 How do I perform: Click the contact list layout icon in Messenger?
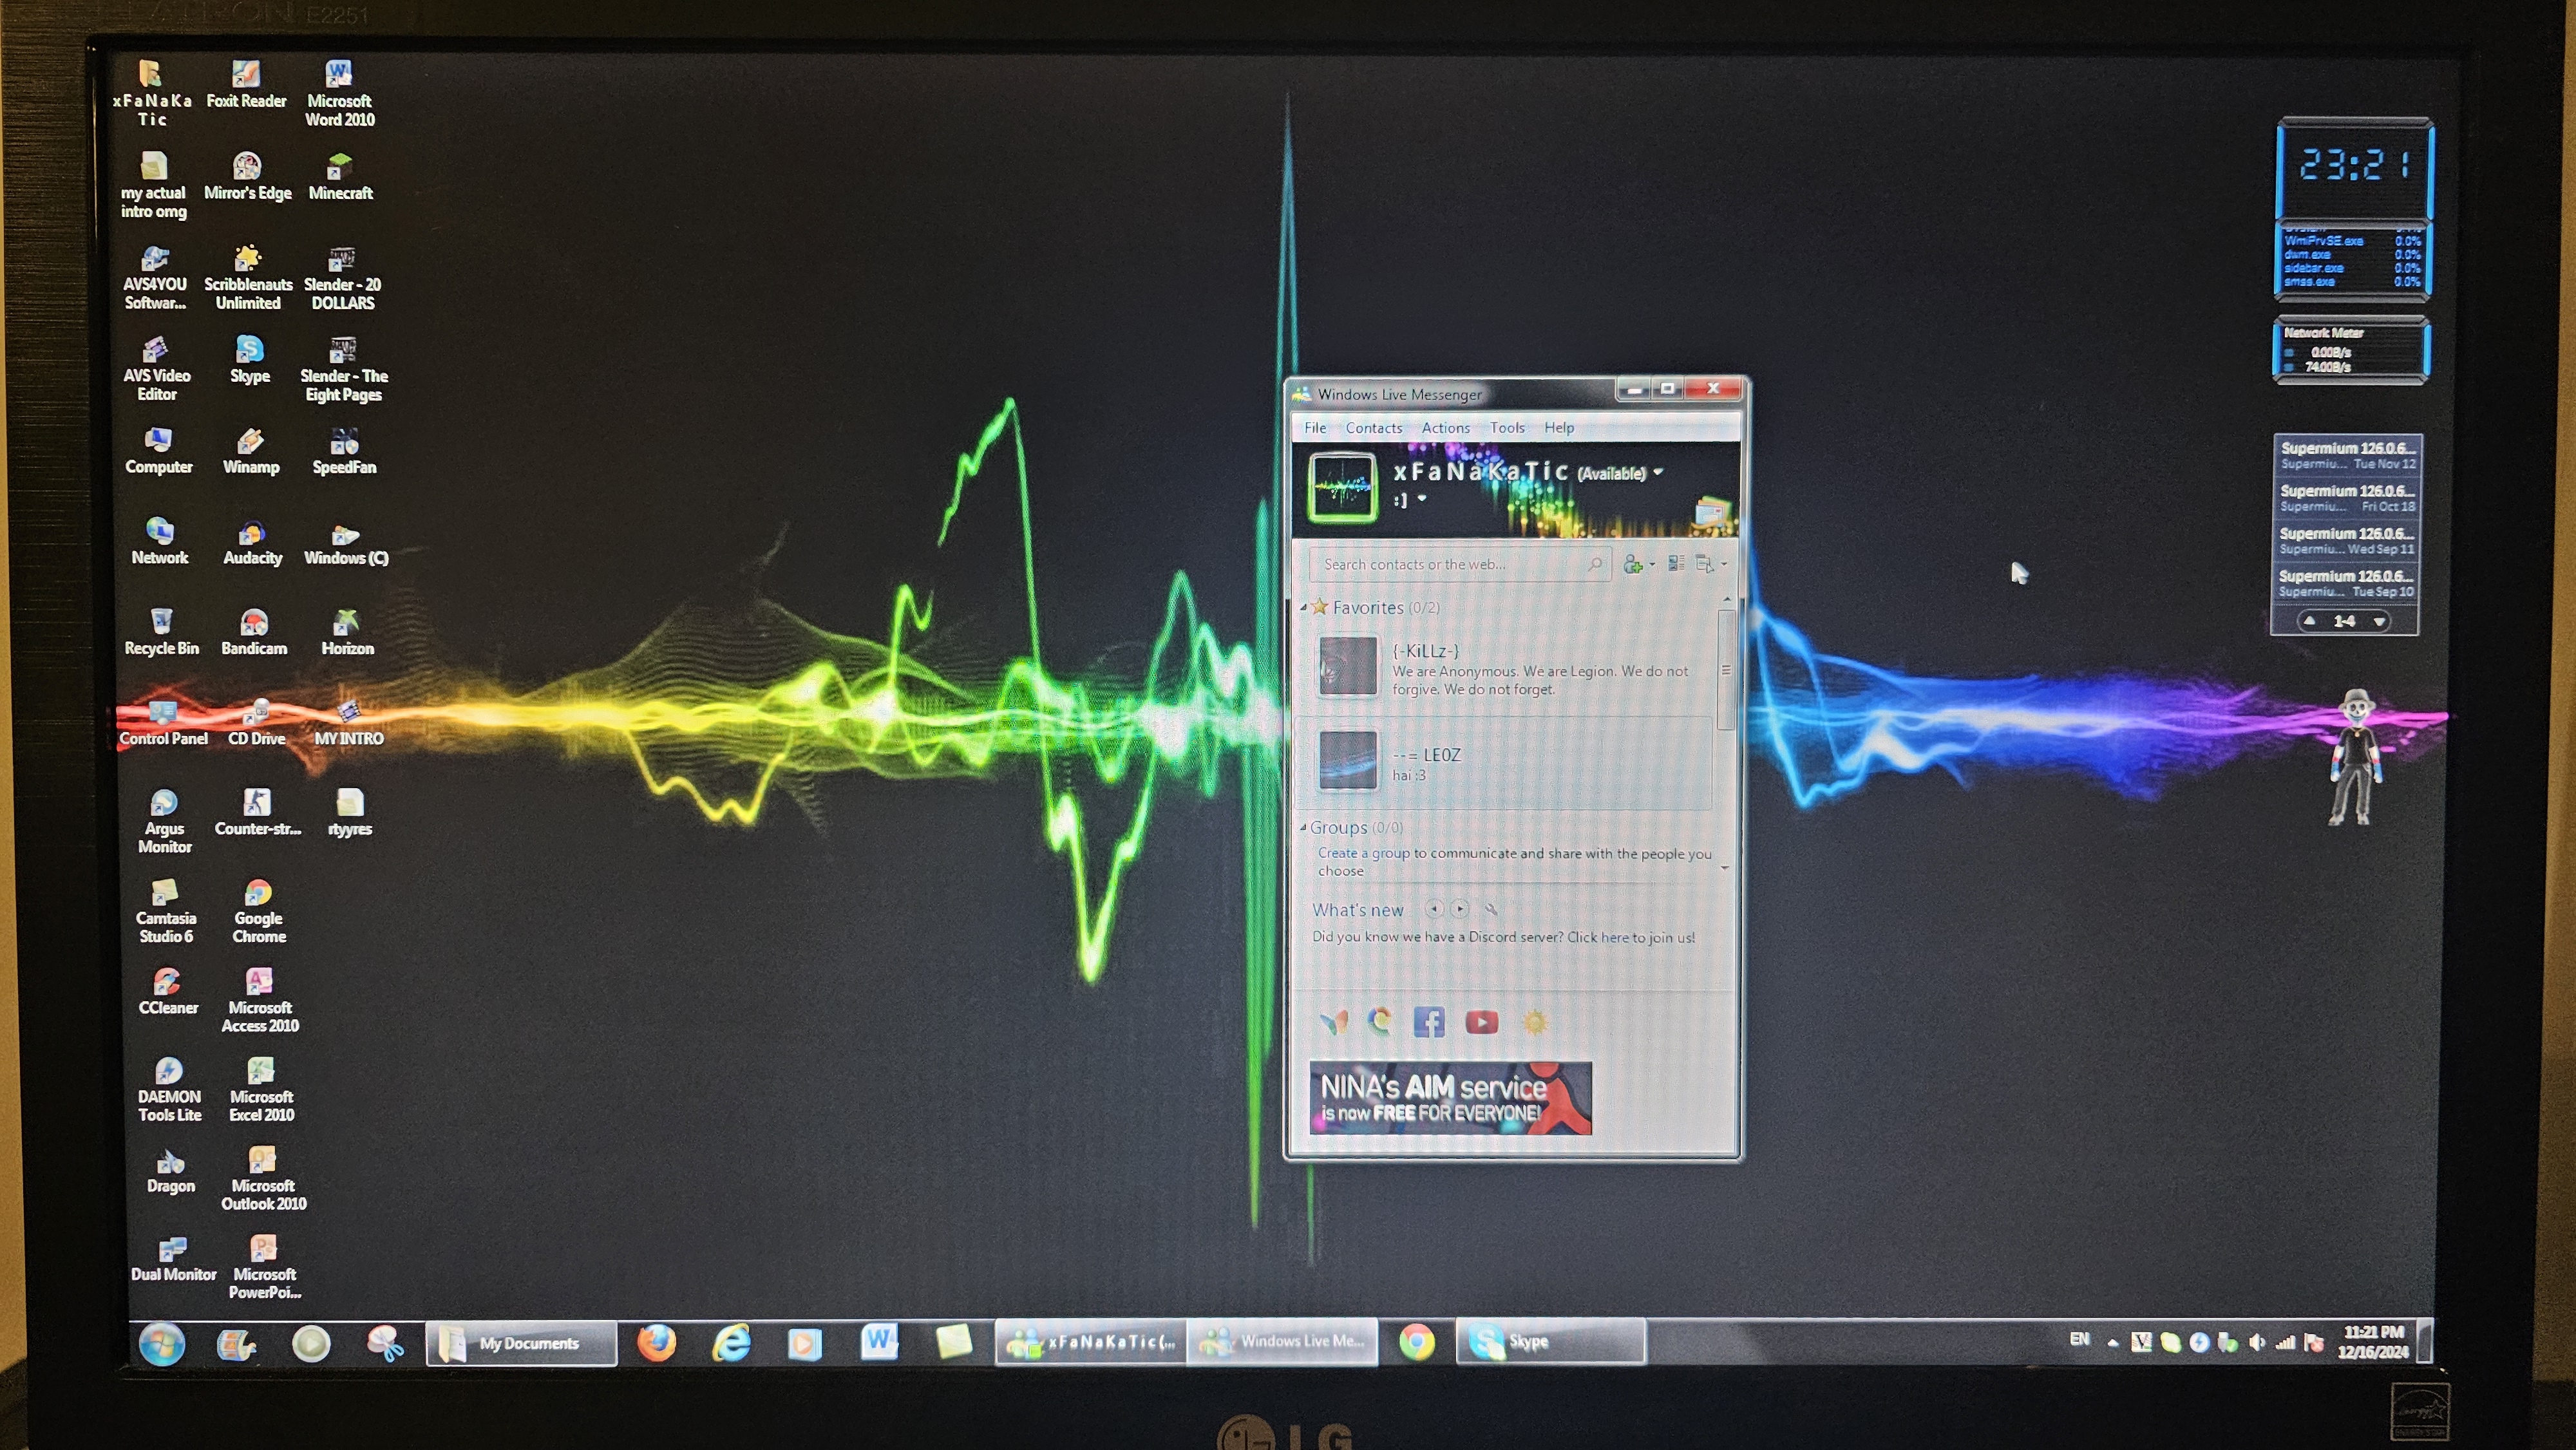click(1677, 564)
